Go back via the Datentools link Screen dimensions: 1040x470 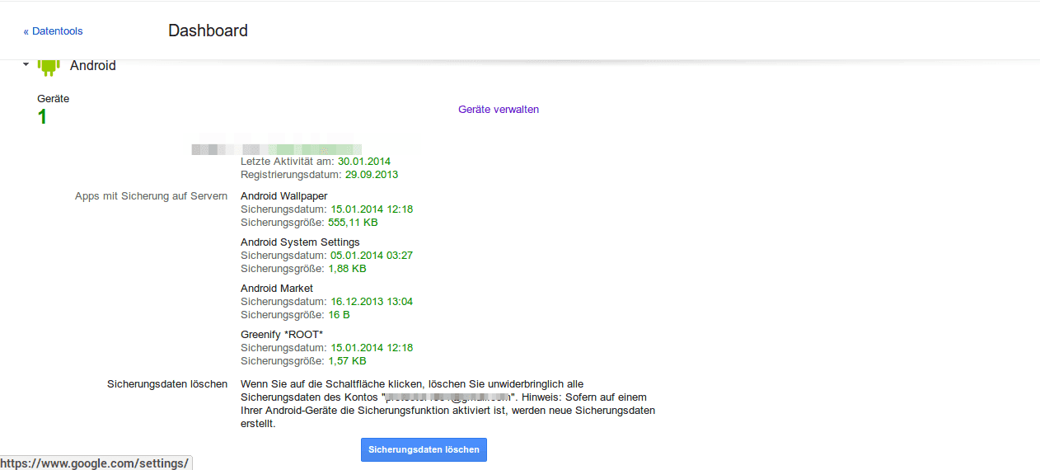pyautogui.click(x=53, y=31)
